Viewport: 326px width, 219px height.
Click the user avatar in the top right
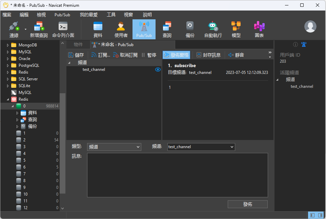pos(310,26)
